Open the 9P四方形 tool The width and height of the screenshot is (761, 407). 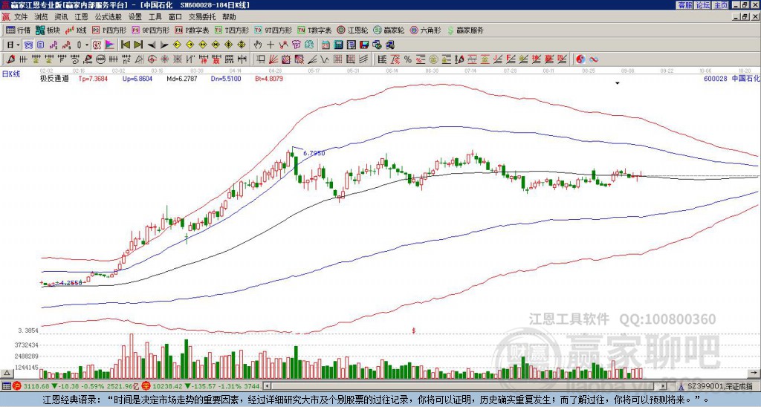point(151,30)
